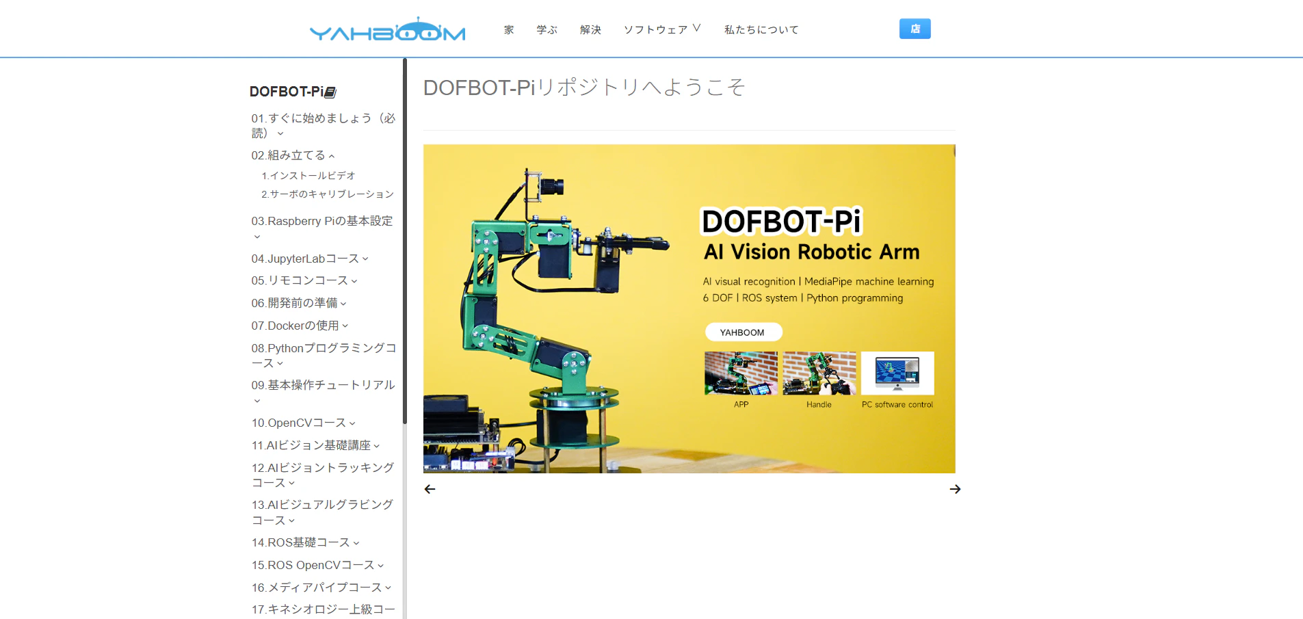1303x619 pixels.
Task: Expand 09.基本操作チュートリアル section
Action: pos(323,393)
